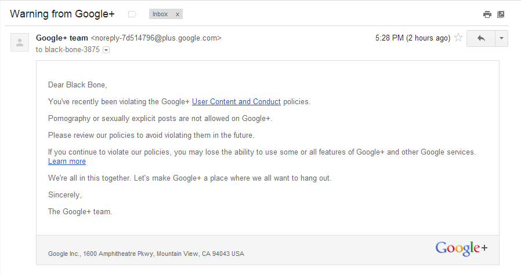Expand recipient details arrow beside black-bone-3875

[x=106, y=50]
